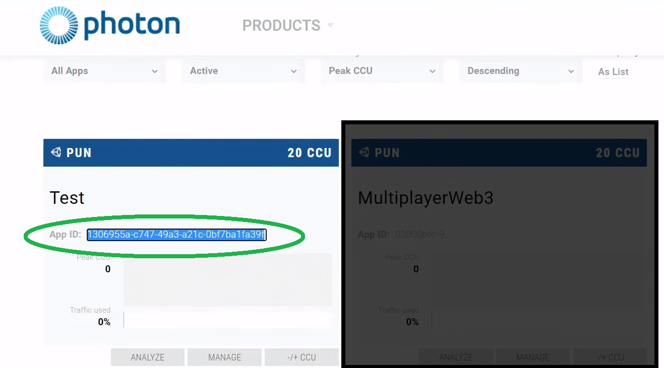Open the Descending order dropdown
Image resolution: width=664 pixels, height=368 pixels.
pyautogui.click(x=521, y=71)
